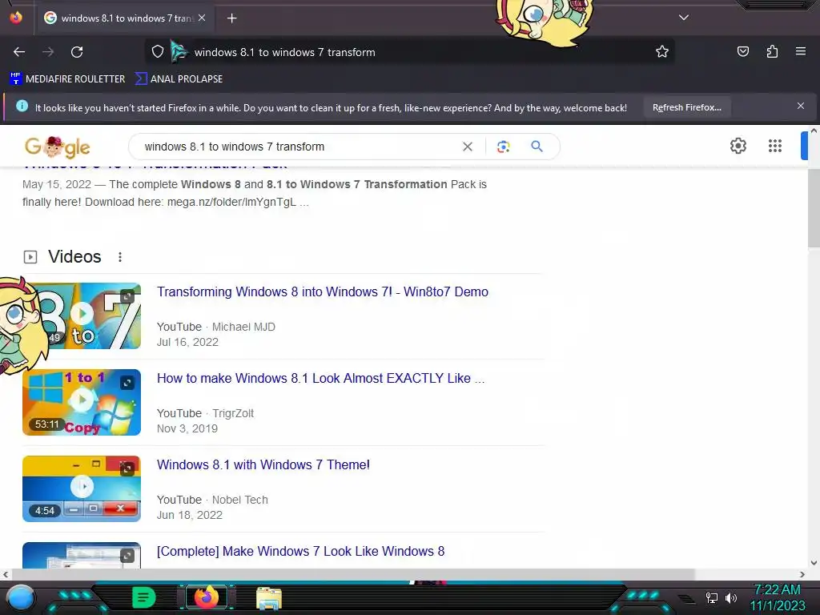Open '[Complete] Make Windows 7 Look Like Windows 8' link
The width and height of the screenshot is (820, 615).
click(301, 551)
